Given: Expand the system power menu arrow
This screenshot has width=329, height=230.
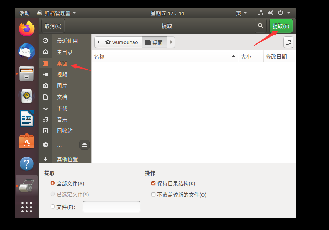Looking at the screenshot, I should coord(289,13).
